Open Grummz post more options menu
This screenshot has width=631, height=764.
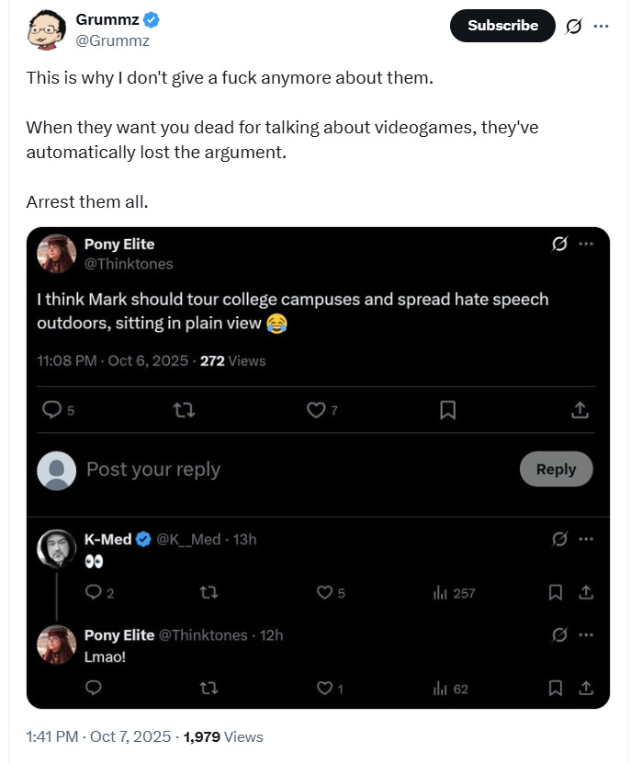coord(602,26)
